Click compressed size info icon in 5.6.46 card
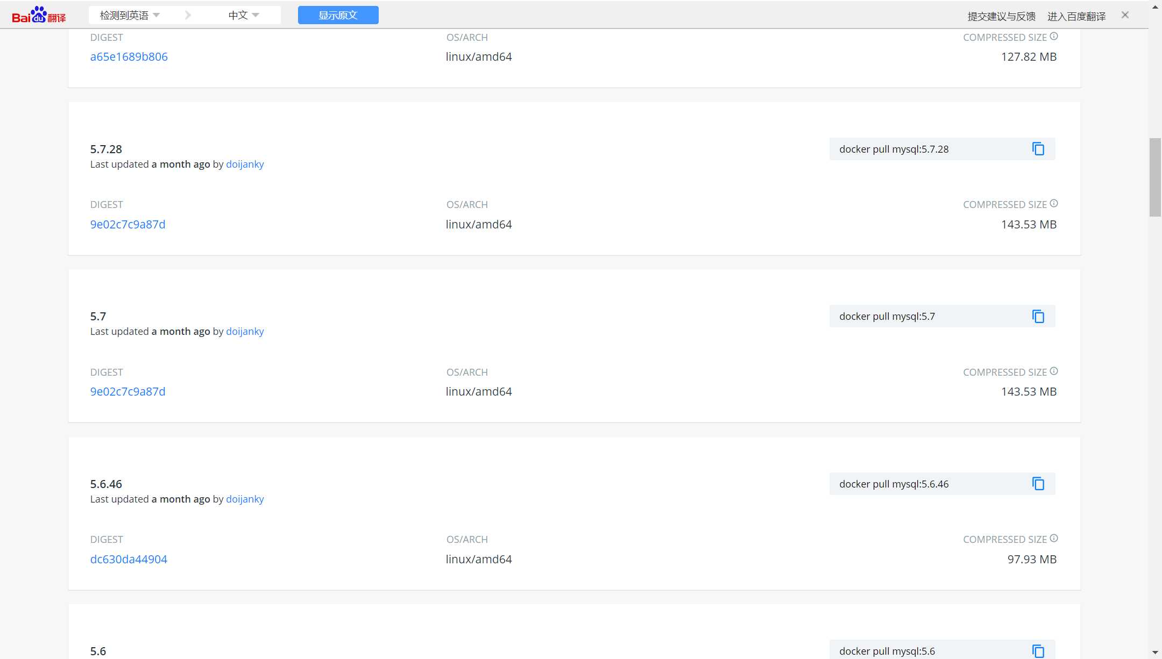This screenshot has height=659, width=1162. click(1054, 539)
